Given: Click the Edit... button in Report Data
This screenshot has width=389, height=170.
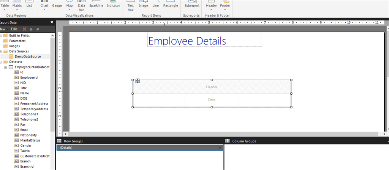Looking at the screenshot, I should [15, 29].
